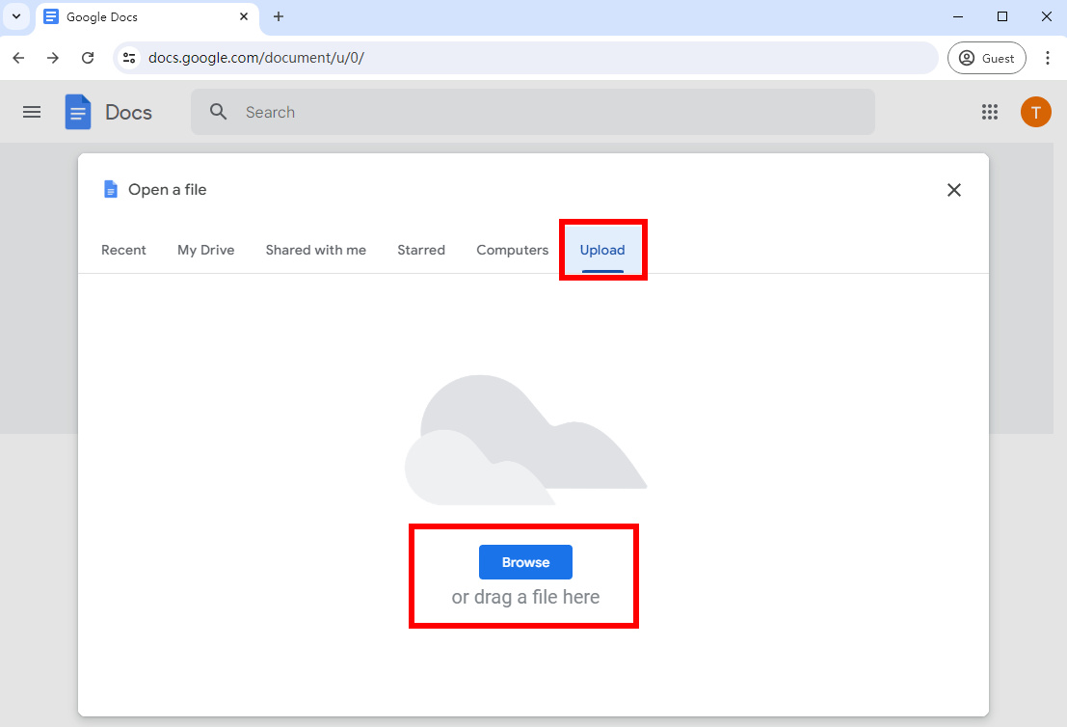This screenshot has width=1067, height=727.
Task: Close the Open a file dialog
Action: pyautogui.click(x=954, y=190)
